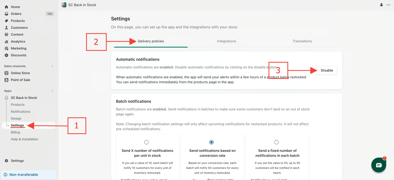Open store Settings label at sidebar bottom
This screenshot has width=394, height=180.
17,161
